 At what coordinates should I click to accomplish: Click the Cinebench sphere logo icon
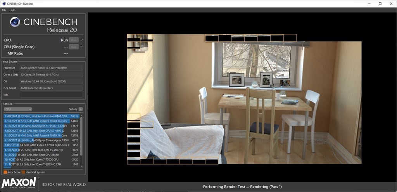pyautogui.click(x=15, y=22)
